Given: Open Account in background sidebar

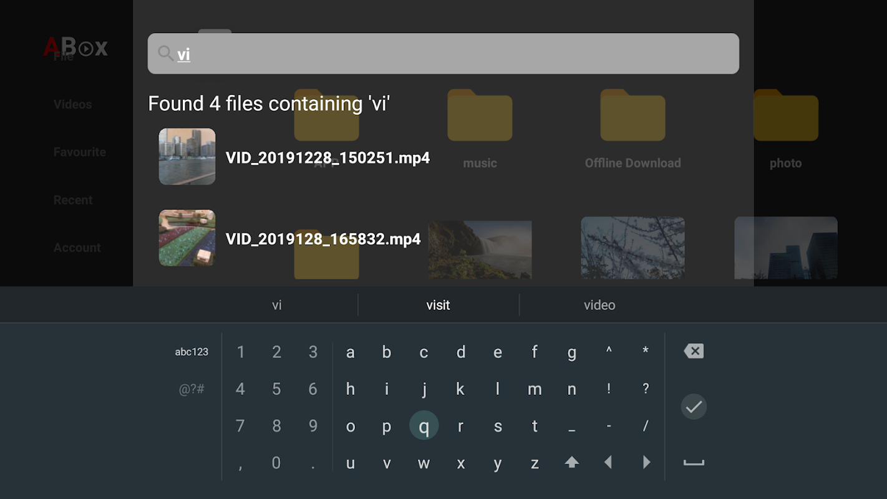Looking at the screenshot, I should point(77,248).
